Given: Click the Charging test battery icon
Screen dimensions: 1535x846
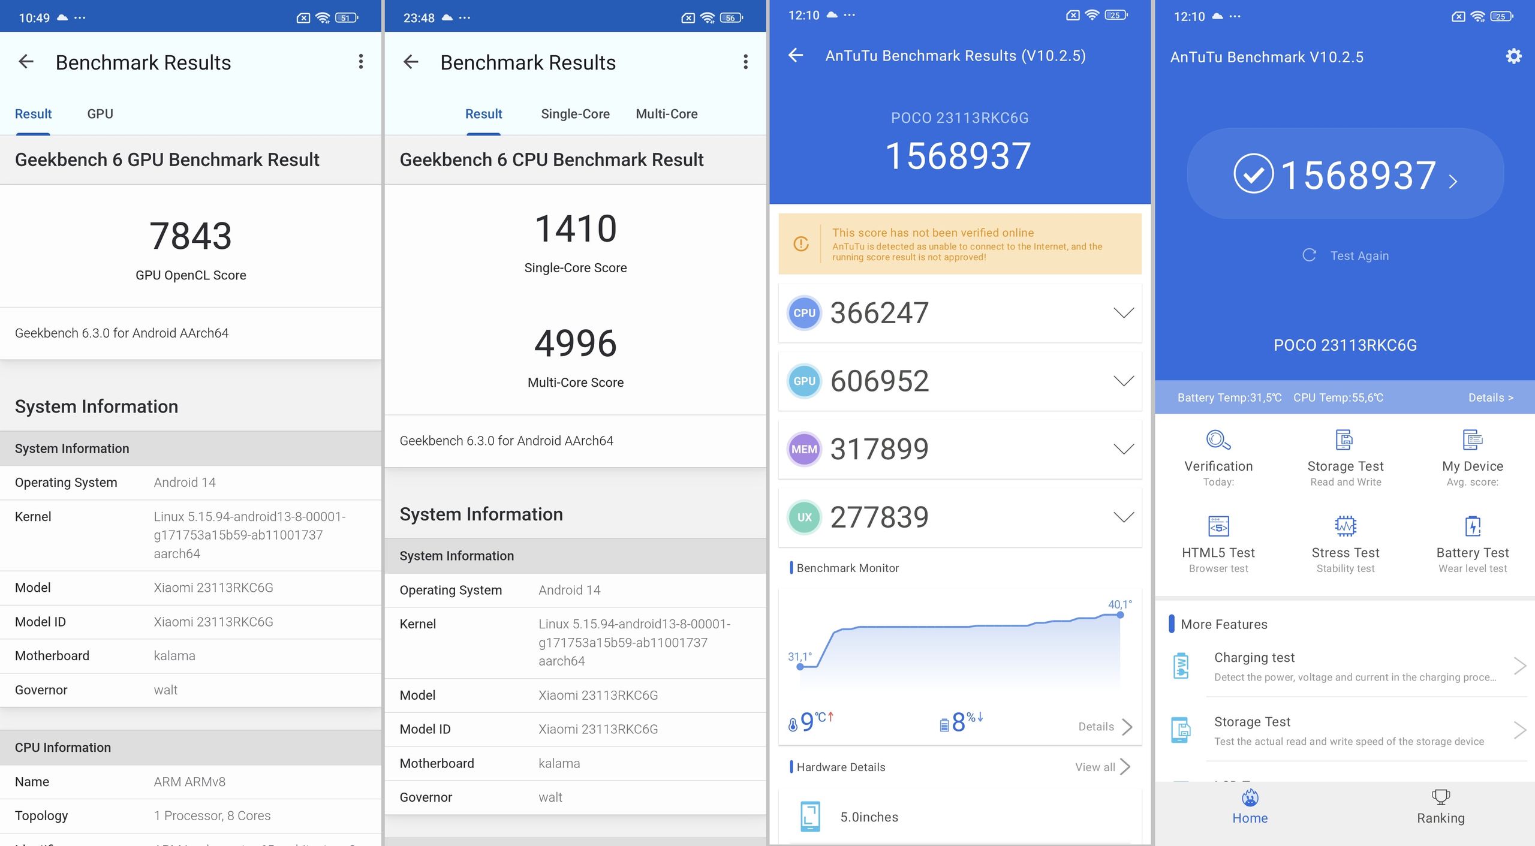Looking at the screenshot, I should (1181, 666).
